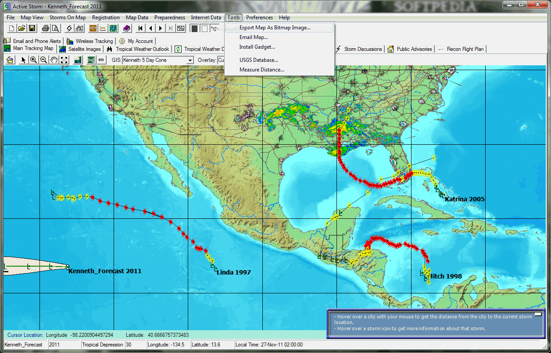Click the Kenneth_Forecast 2011 storm label

coord(105,271)
